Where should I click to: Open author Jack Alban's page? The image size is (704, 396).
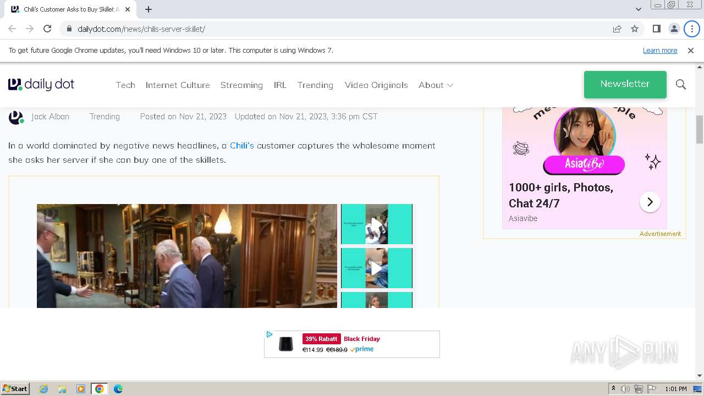[50, 117]
